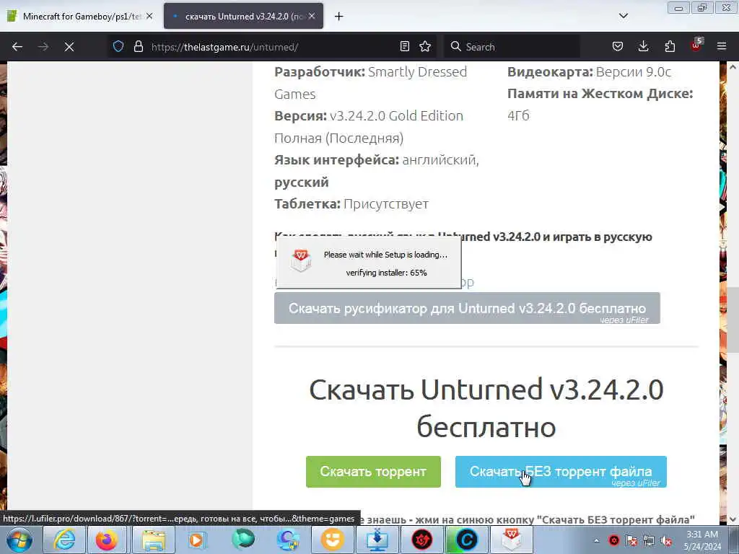739x554 pixels.
Task: Click Скачать русификатор для Unturned button
Action: point(467,308)
